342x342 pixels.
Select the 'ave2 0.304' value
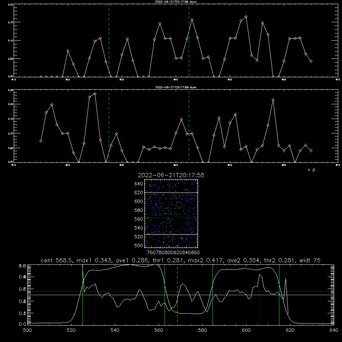[244, 260]
